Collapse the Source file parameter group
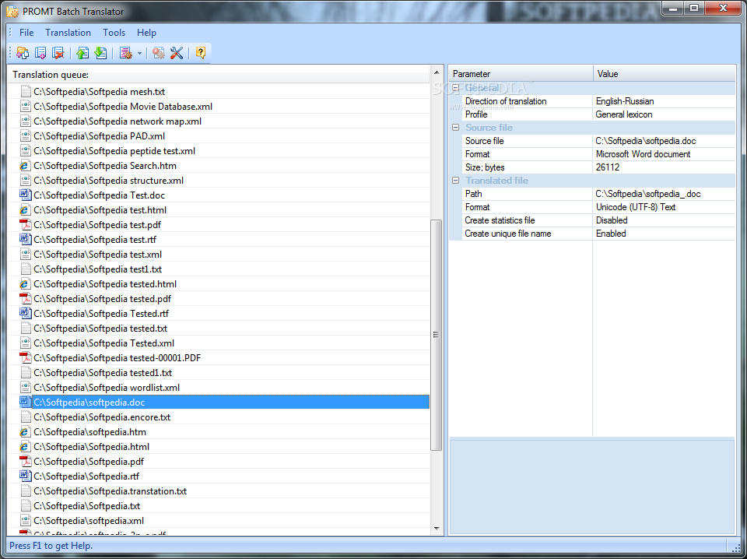The height and width of the screenshot is (559, 747). click(x=455, y=128)
